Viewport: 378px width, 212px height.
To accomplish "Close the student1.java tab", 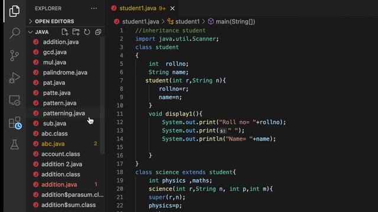I will click(x=172, y=8).
